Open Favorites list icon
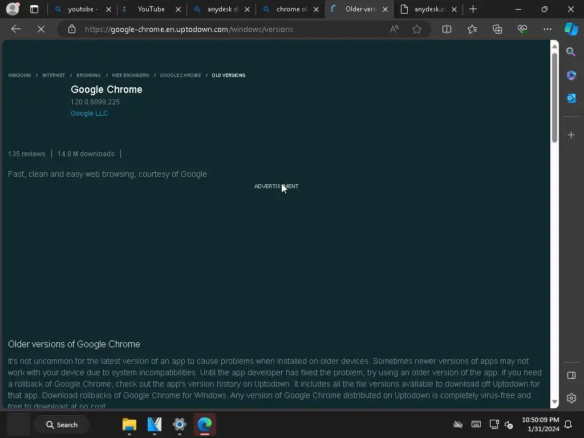The width and height of the screenshot is (584, 438). point(472,29)
